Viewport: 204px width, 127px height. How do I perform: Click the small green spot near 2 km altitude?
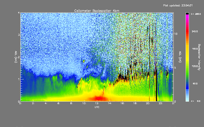[84, 61]
